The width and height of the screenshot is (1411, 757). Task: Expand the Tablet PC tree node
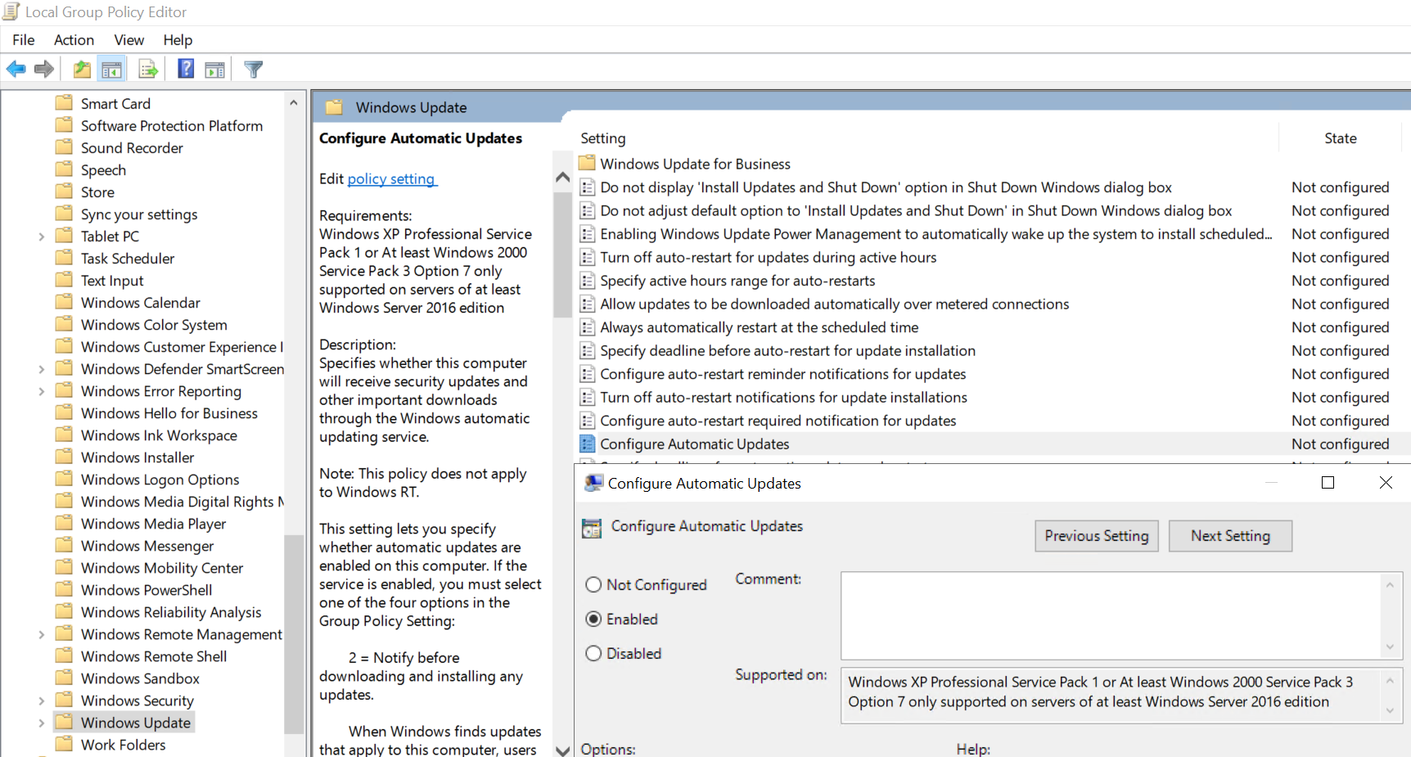tap(42, 237)
